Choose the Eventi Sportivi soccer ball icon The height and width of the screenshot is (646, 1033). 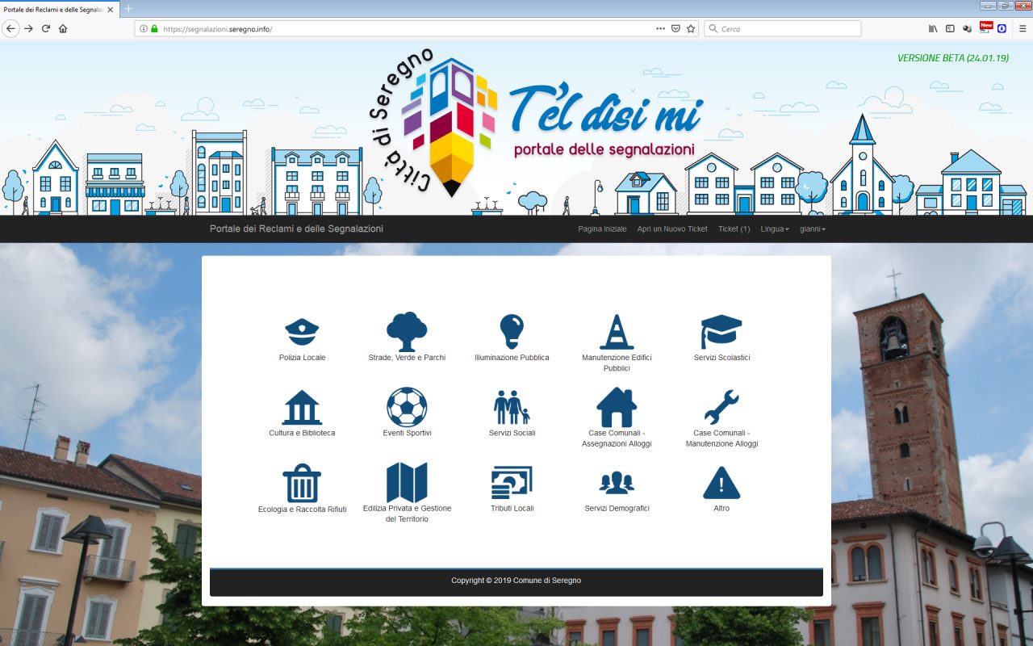coord(407,407)
